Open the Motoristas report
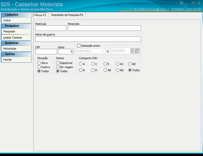The width and height of the screenshot is (203, 156). [16, 49]
